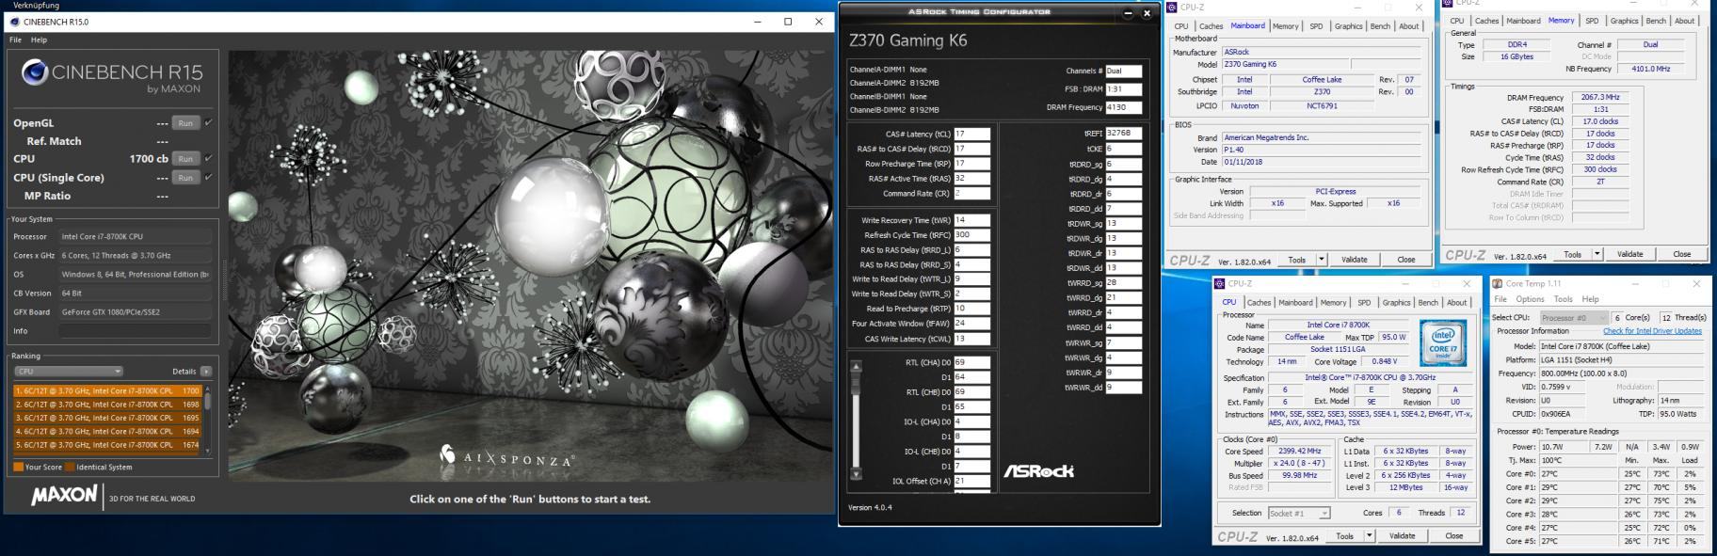Open the Tools dropdown arrow in CPU-Z Memory window
Screen dimensions: 1717x556
point(1597,254)
